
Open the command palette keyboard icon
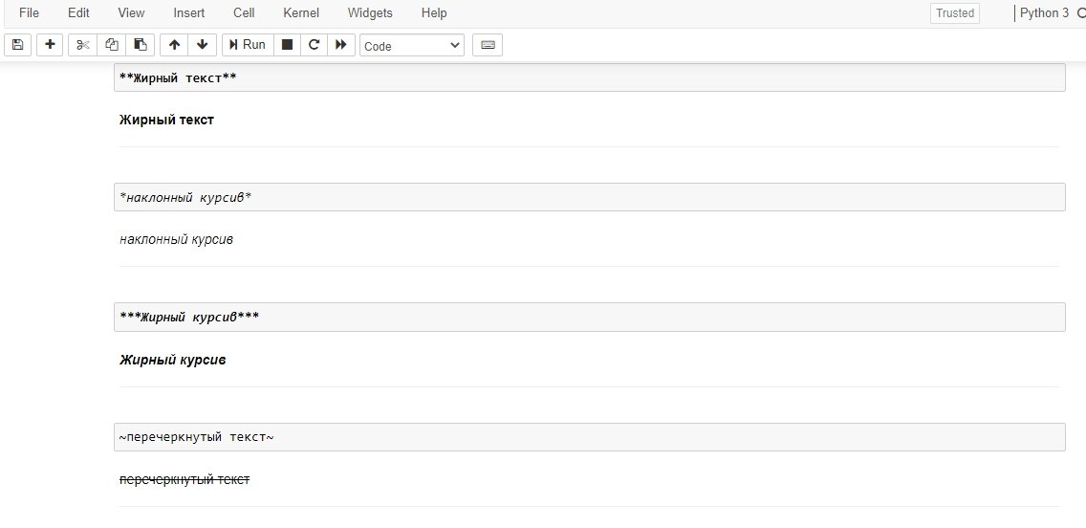pos(488,45)
